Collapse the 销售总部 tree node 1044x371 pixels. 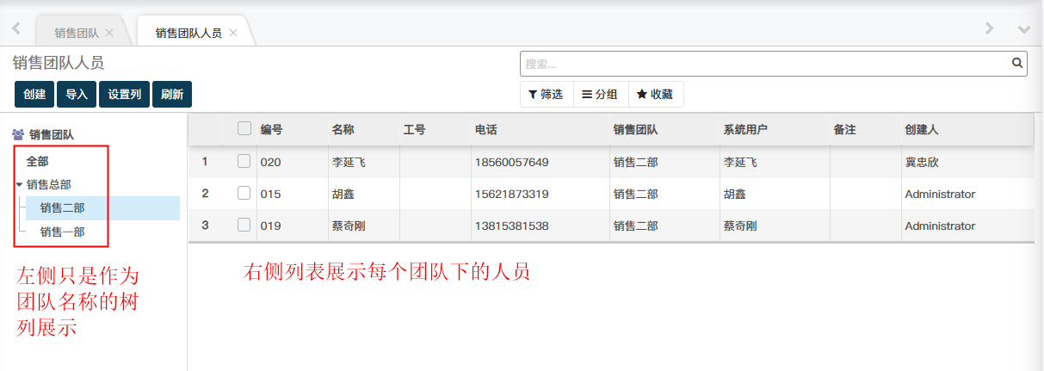pyautogui.click(x=19, y=184)
